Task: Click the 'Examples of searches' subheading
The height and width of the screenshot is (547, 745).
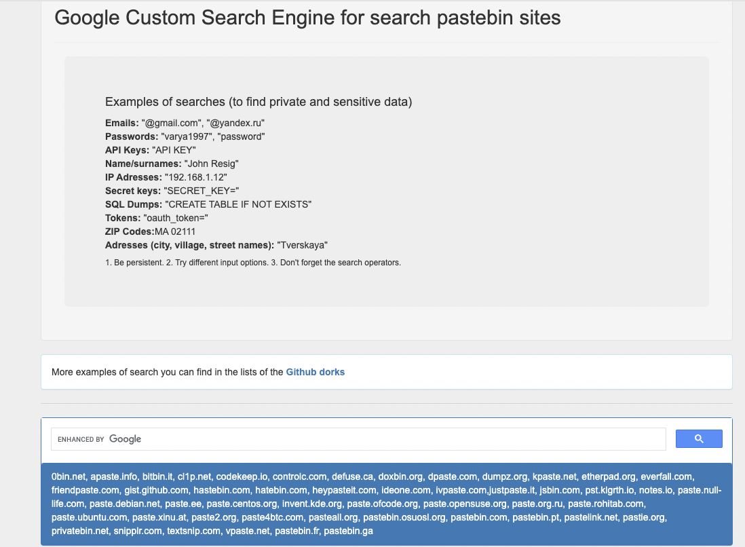Action: tap(259, 102)
